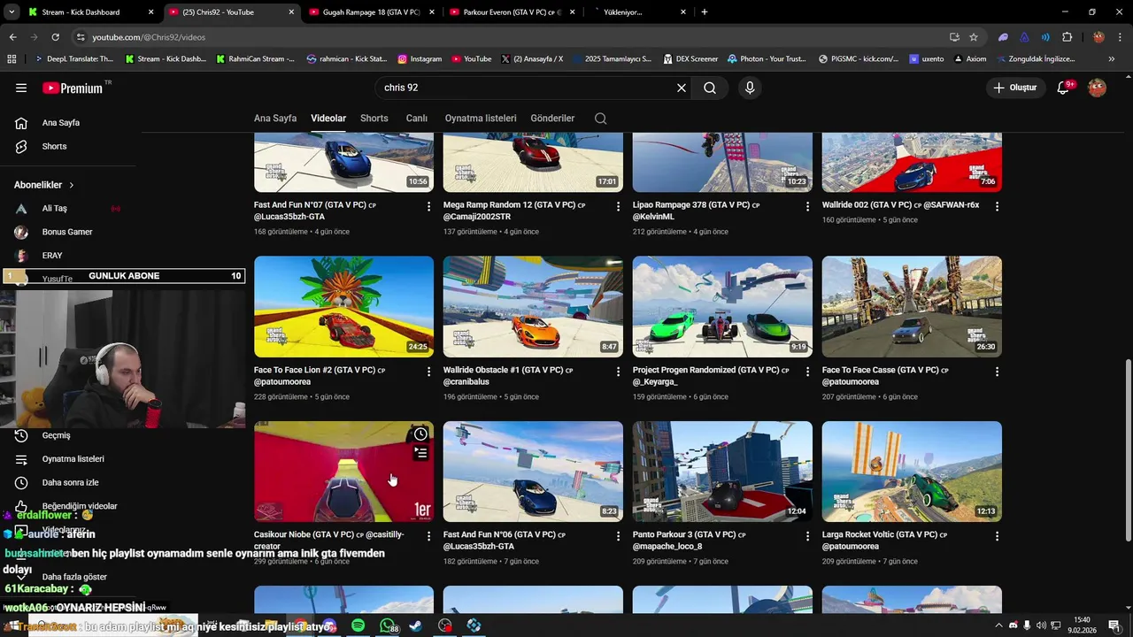Go back with the browser back arrow
Screen dimensions: 1133x637
click(12, 37)
